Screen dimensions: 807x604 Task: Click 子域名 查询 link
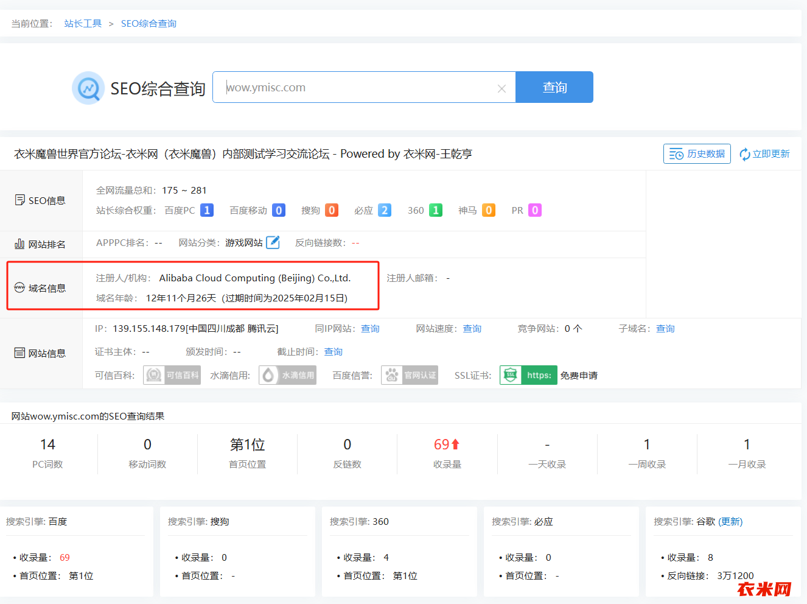click(665, 329)
